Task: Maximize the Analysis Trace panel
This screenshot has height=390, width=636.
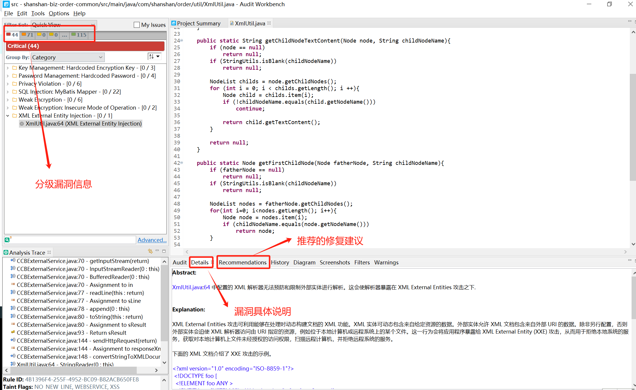Action: (x=164, y=251)
